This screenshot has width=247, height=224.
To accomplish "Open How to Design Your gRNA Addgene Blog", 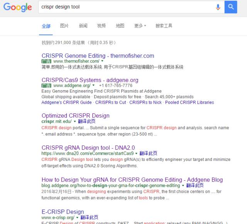I will (132, 180).
